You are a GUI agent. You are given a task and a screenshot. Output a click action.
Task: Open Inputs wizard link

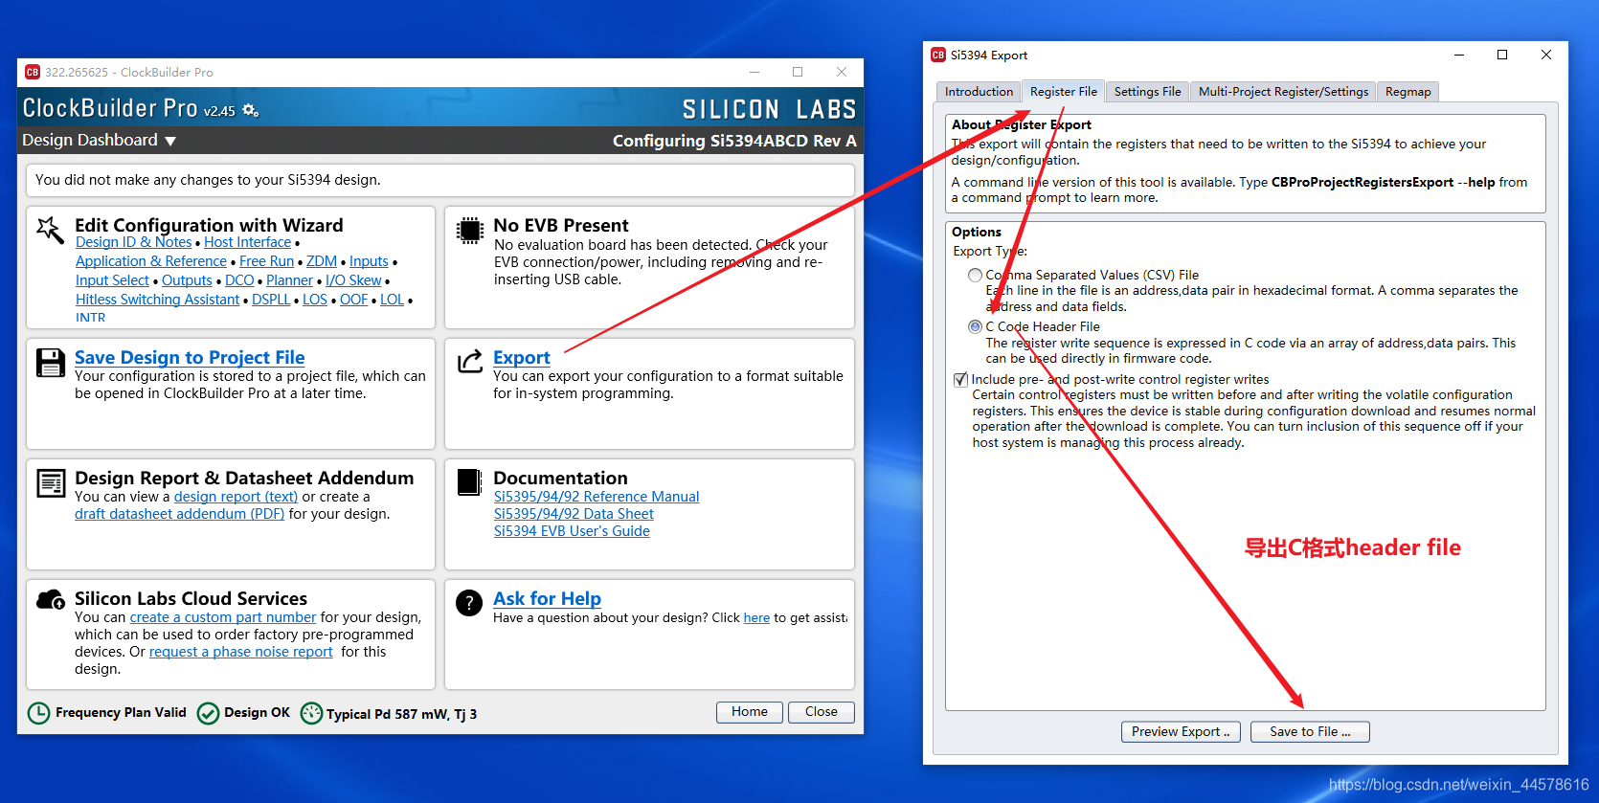coord(369,261)
